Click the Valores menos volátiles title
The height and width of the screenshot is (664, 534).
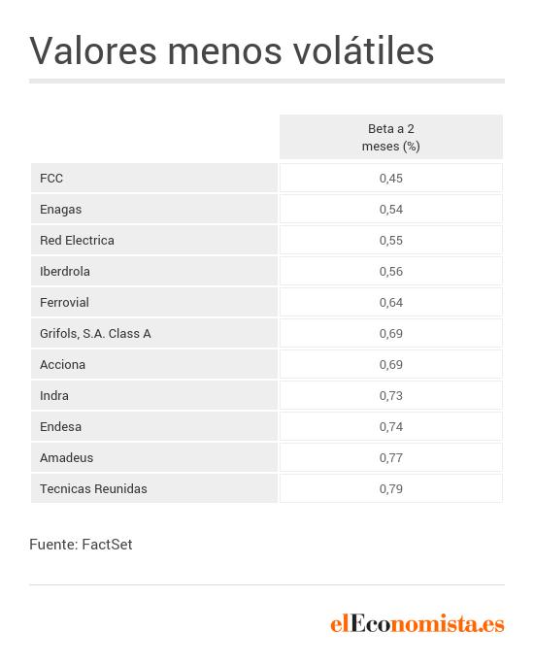coord(232,50)
